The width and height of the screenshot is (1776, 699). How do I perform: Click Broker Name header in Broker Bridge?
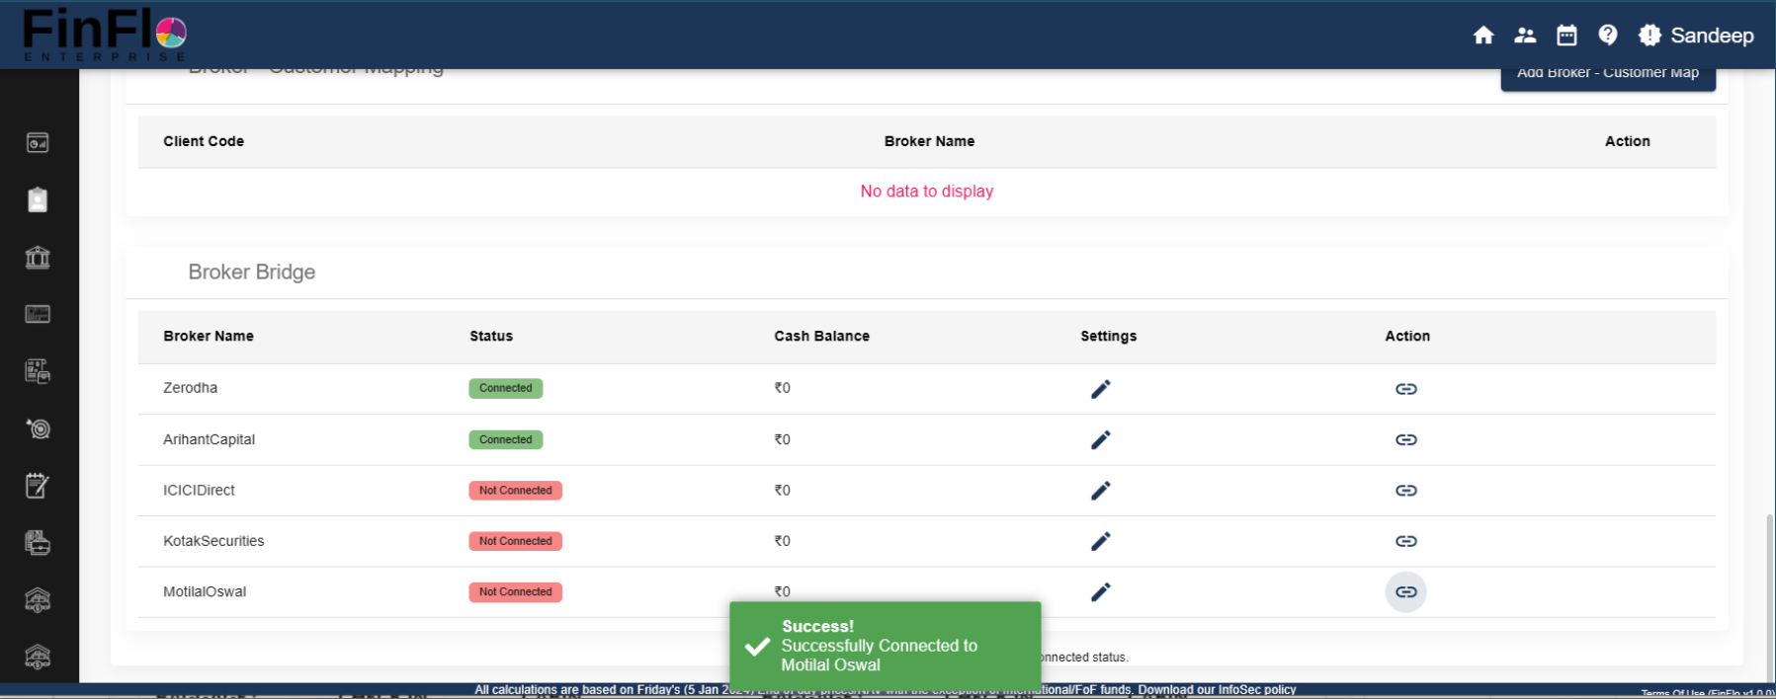[x=209, y=337]
